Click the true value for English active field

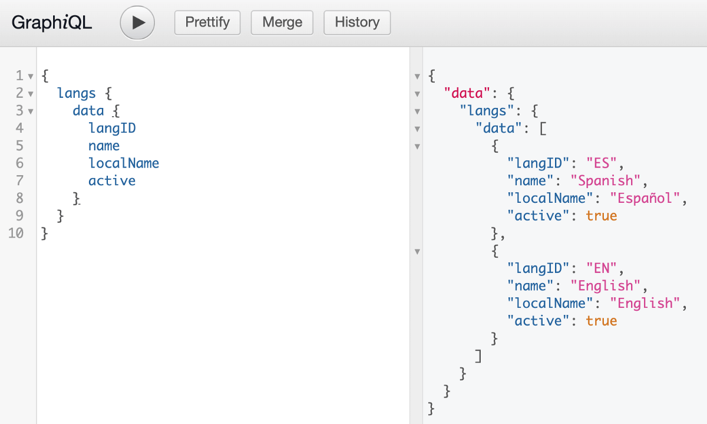tap(602, 320)
